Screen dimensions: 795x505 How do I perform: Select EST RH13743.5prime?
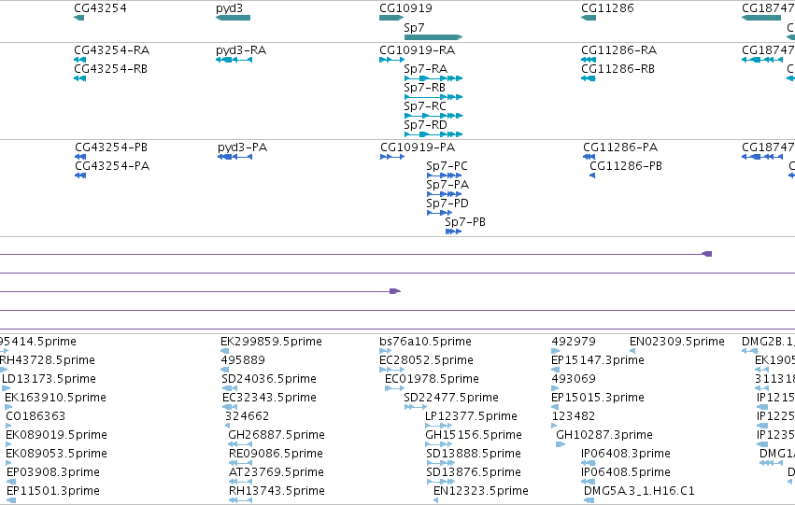[277, 491]
